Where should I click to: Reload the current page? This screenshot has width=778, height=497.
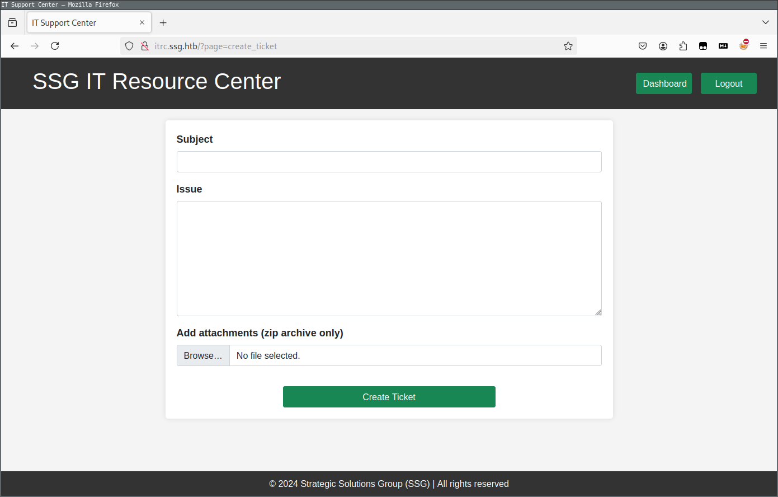(55, 46)
